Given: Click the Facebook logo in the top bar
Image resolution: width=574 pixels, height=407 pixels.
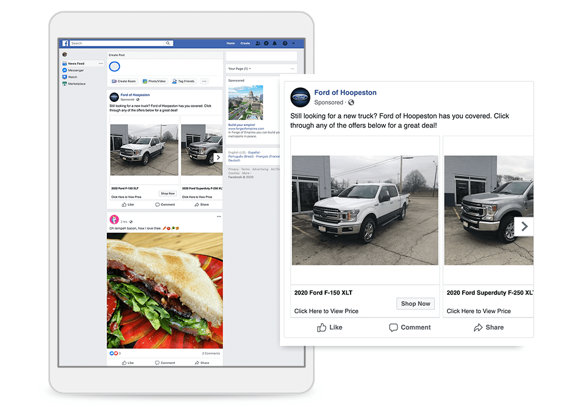Looking at the screenshot, I should (x=66, y=43).
